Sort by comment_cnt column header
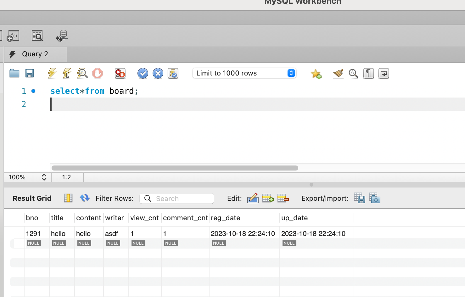 (185, 218)
